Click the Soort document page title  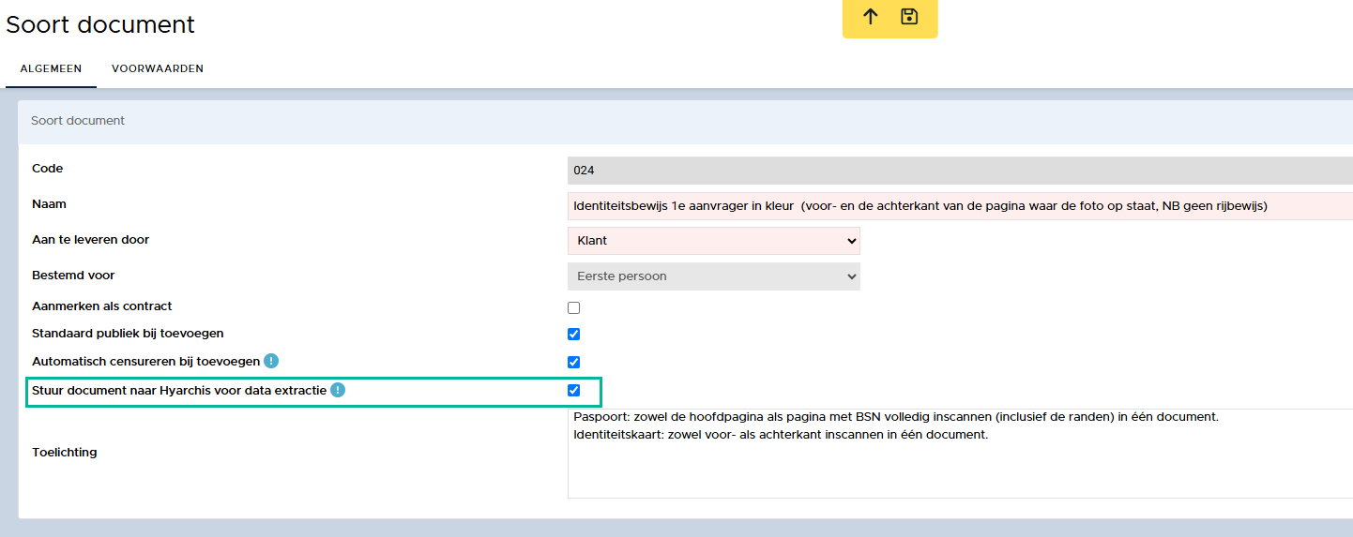pyautogui.click(x=100, y=24)
